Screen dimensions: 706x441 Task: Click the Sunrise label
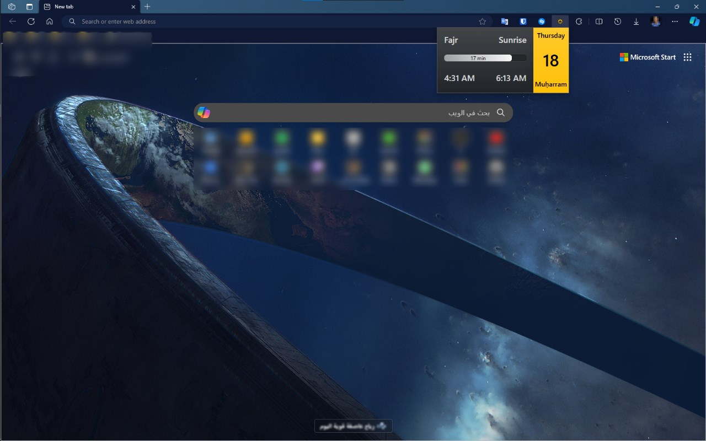click(x=512, y=40)
